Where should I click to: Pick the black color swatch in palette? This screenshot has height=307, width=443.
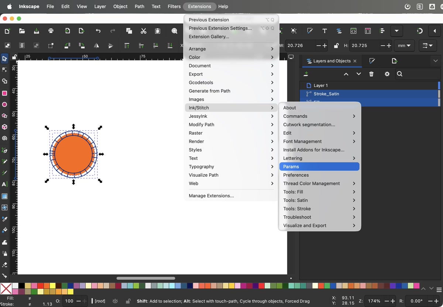point(22,286)
